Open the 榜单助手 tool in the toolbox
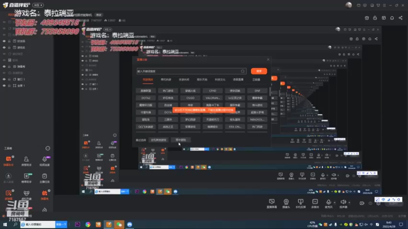This screenshot has height=229, width=408. [27, 178]
